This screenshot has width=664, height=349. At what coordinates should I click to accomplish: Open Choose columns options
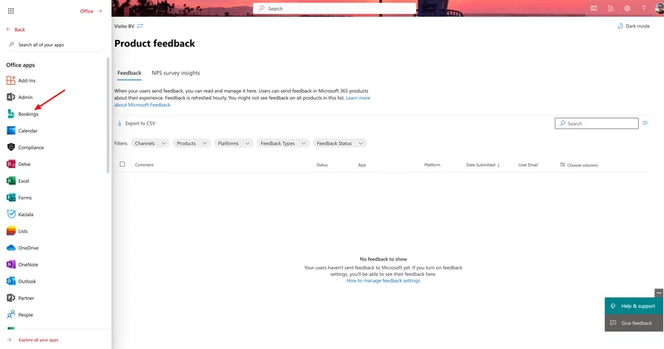pos(579,165)
